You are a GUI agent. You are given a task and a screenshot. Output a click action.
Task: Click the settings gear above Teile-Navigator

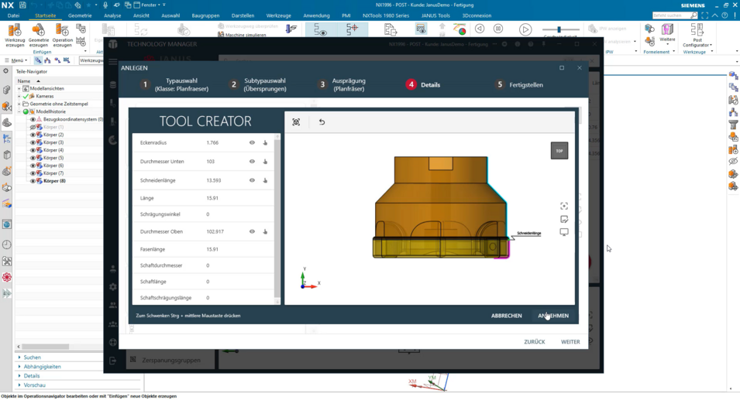(5, 71)
